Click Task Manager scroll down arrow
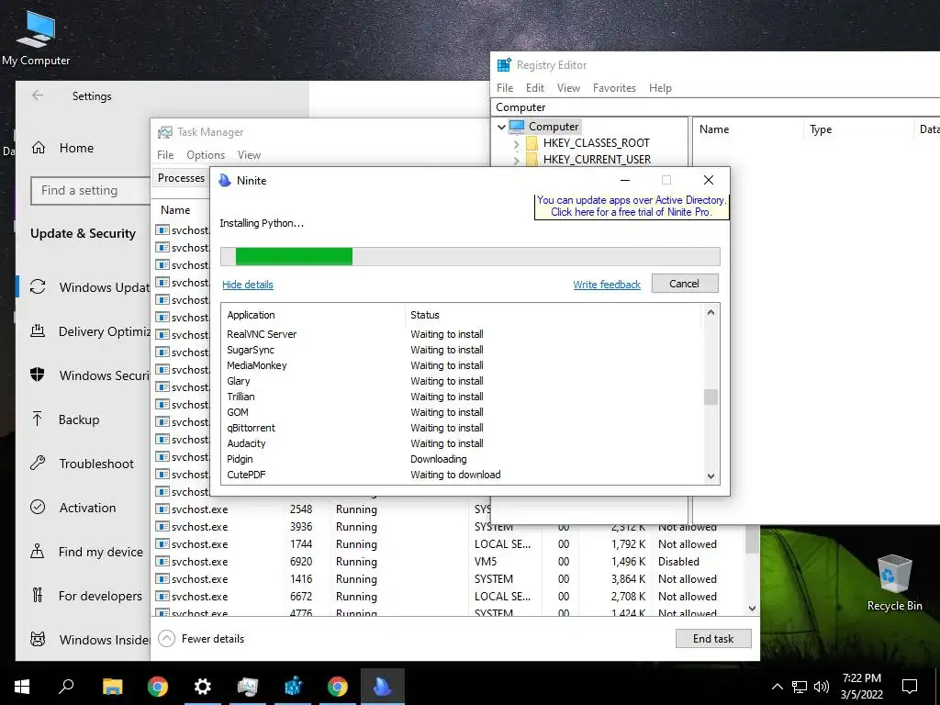Viewport: 940px width, 705px height. pos(753,608)
